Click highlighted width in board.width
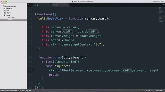 (x=93, y=32)
